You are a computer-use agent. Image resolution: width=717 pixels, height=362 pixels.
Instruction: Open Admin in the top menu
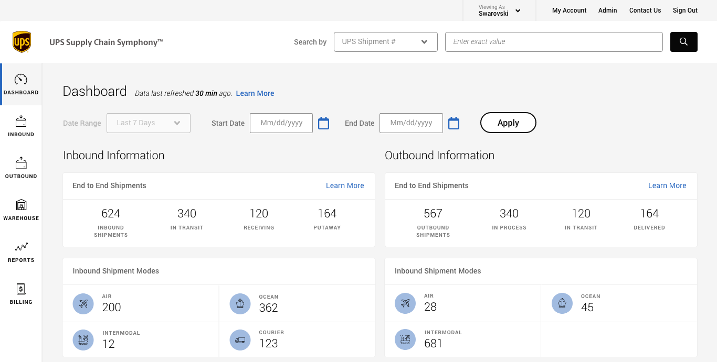(x=608, y=10)
